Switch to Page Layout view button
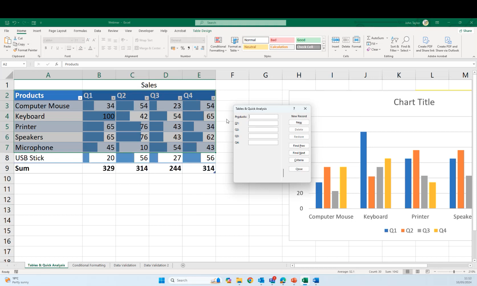Screen dimensions: 477x286 tap(417, 272)
